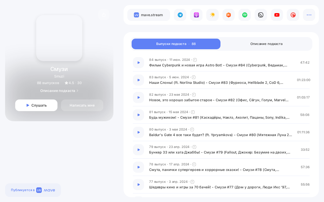This screenshot has height=202, width=324.
Task: Open the orange Castbox icon
Action: pyautogui.click(x=229, y=15)
